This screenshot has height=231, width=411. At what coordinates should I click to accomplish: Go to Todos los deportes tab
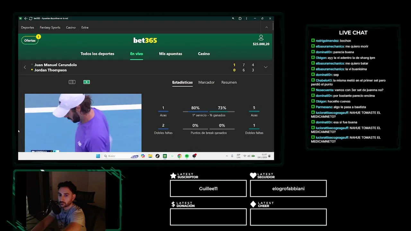(x=97, y=54)
